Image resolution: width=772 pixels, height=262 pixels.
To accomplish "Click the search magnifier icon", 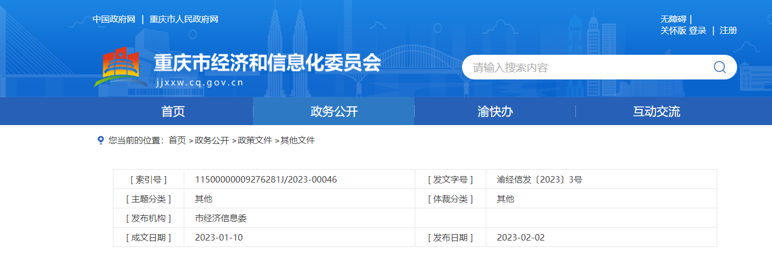I will point(719,67).
